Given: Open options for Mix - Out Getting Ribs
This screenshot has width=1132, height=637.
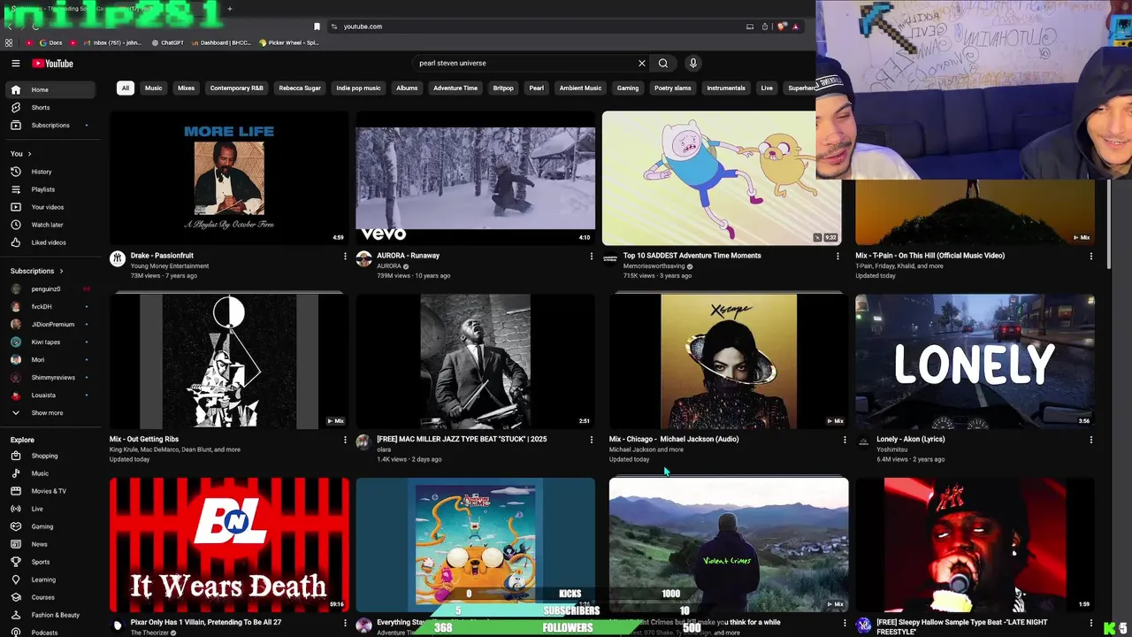Looking at the screenshot, I should coord(345,440).
